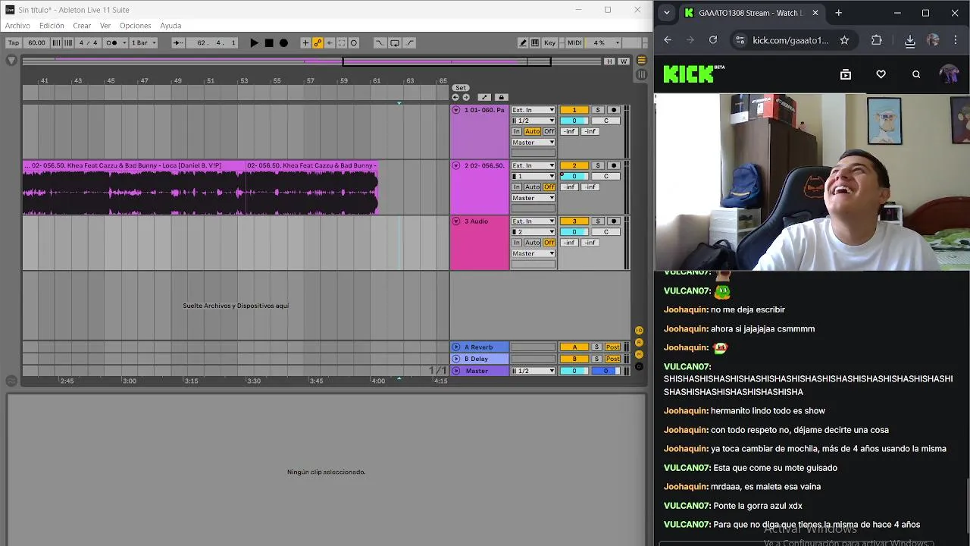Click Kick favorites heart icon
The height and width of the screenshot is (546, 970).
881,74
